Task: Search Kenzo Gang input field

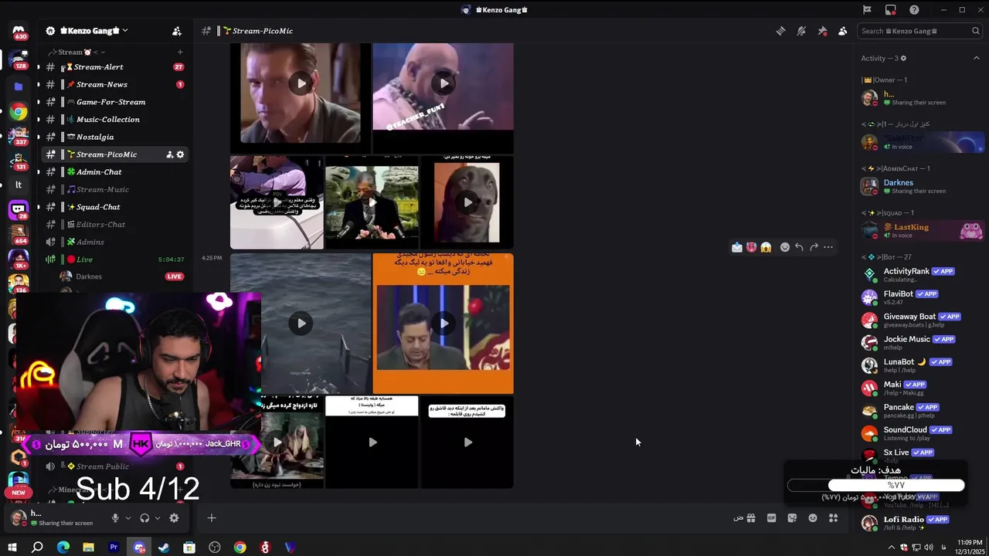Action: (919, 31)
